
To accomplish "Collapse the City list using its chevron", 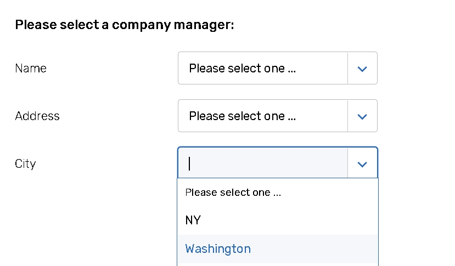I will click(x=362, y=164).
